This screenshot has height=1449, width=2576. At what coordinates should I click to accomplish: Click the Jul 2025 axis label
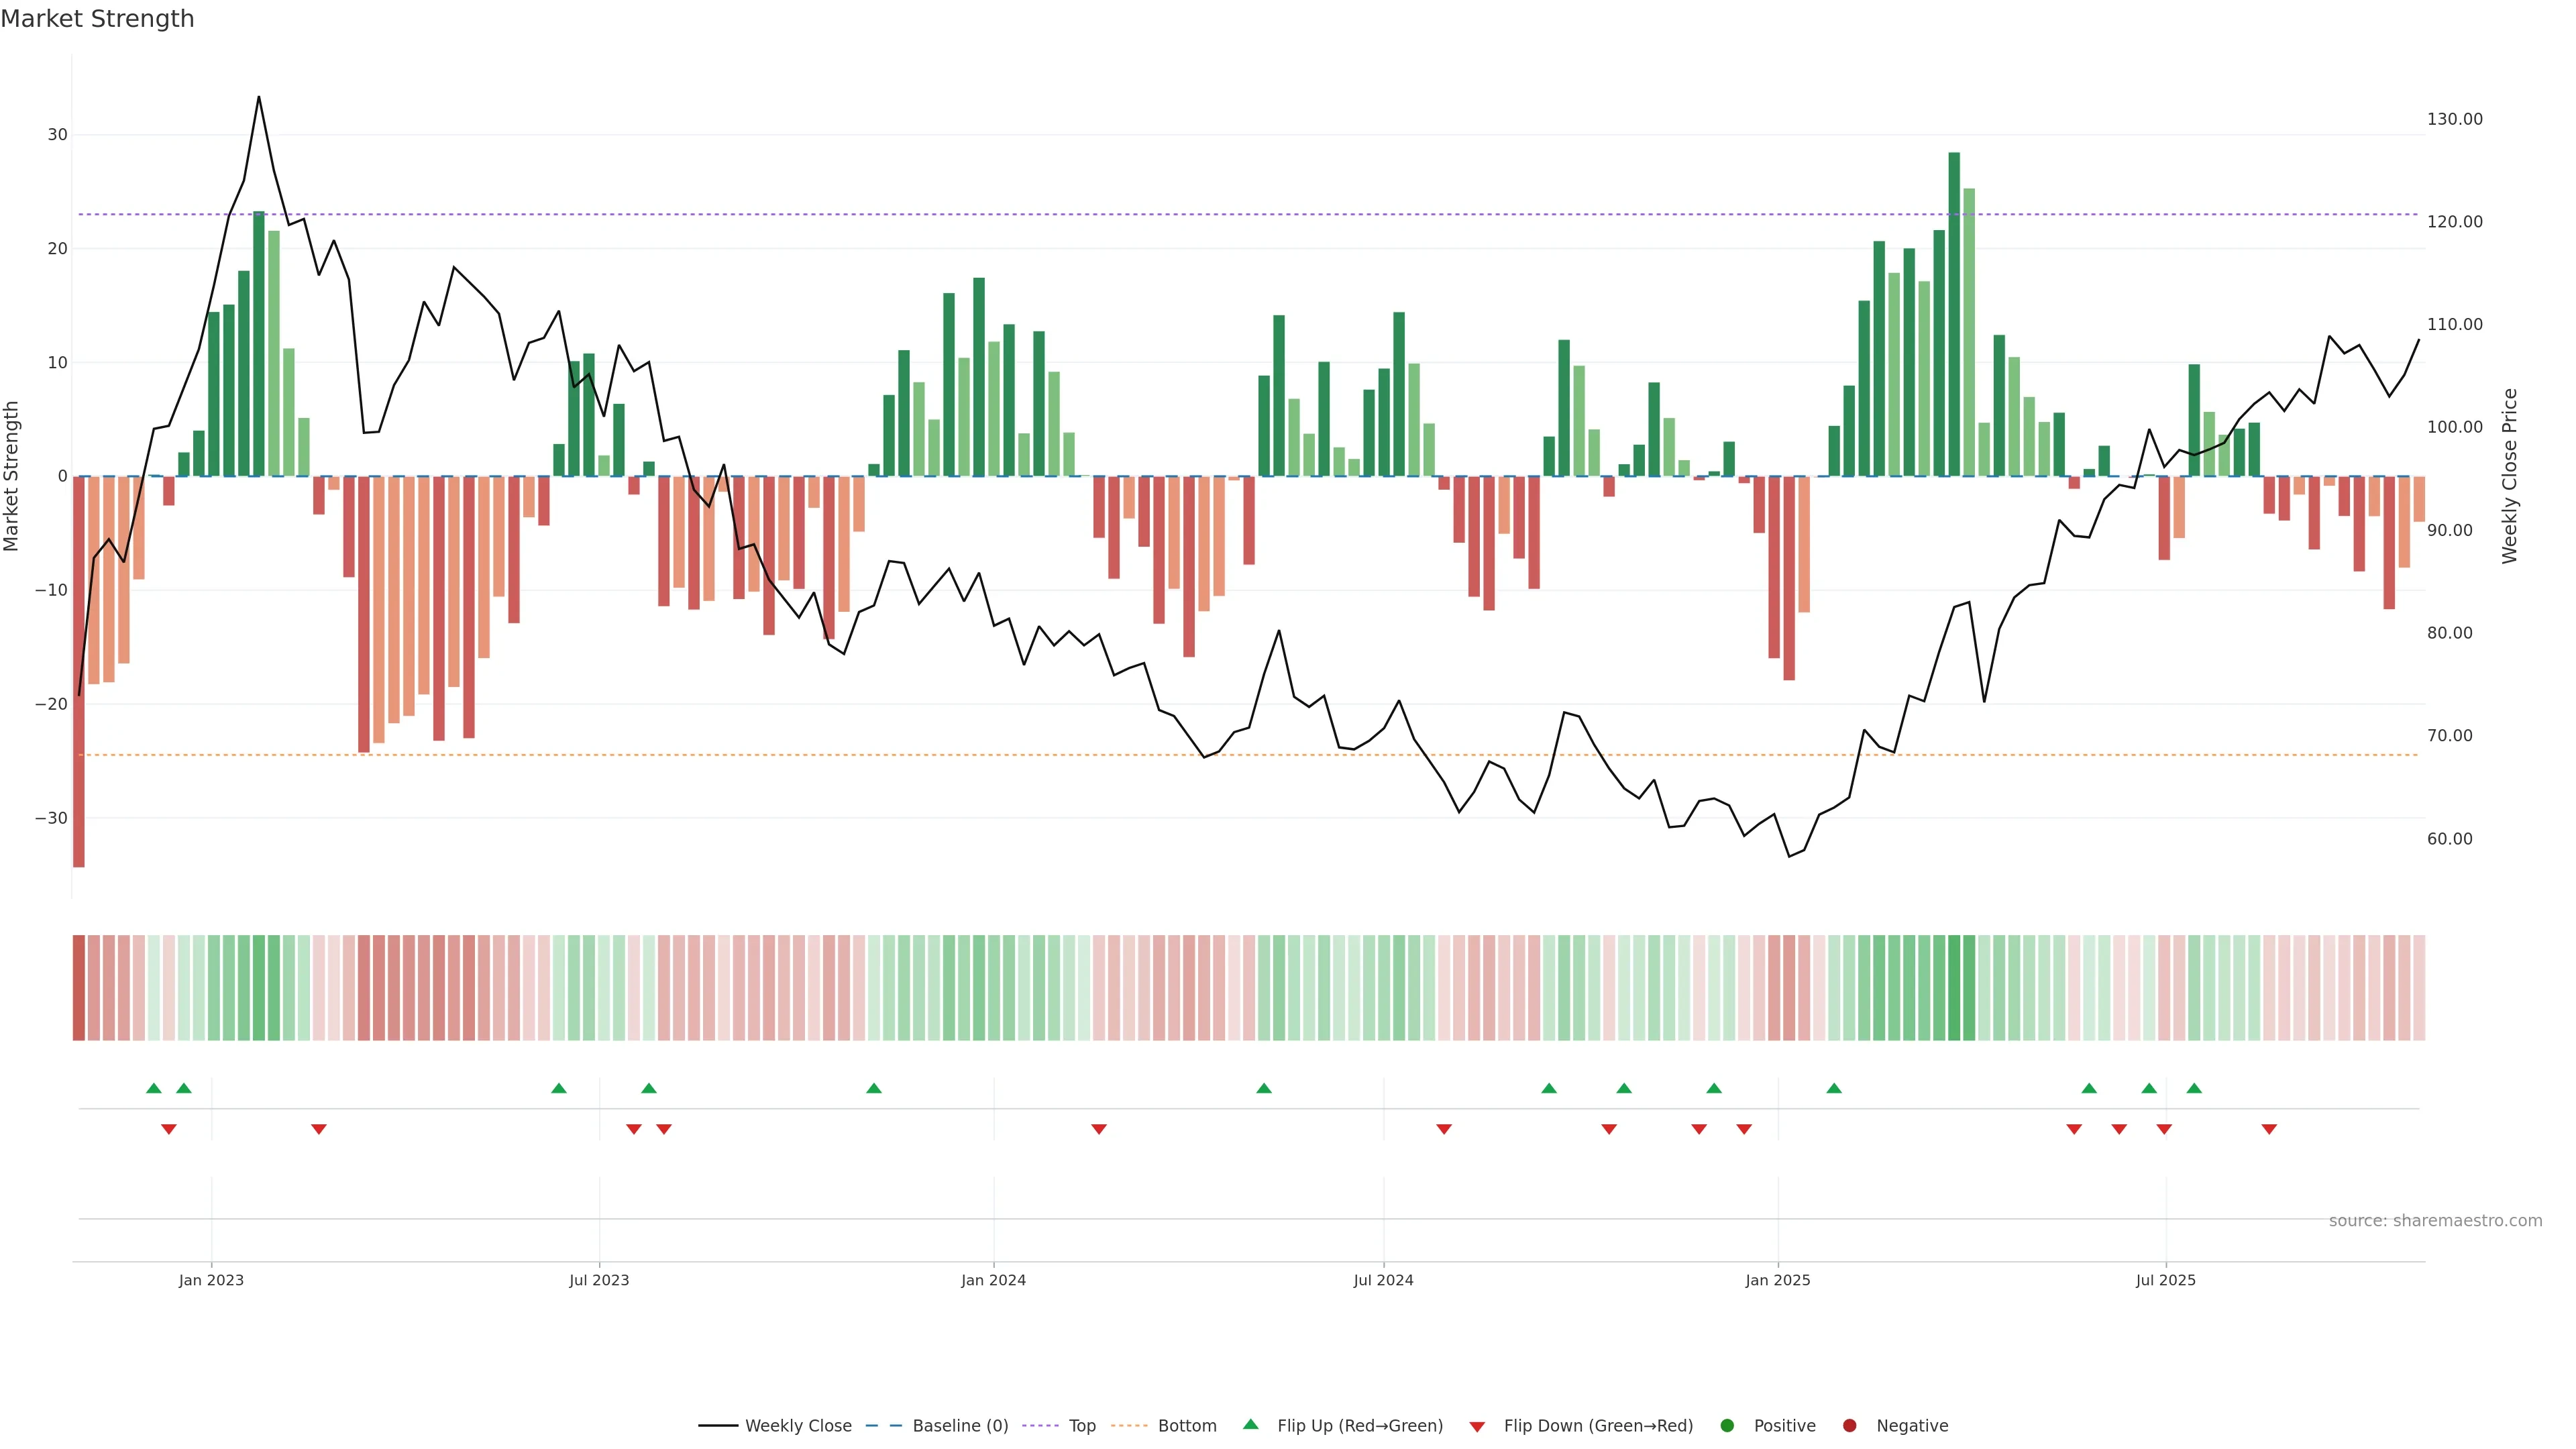(2165, 1280)
